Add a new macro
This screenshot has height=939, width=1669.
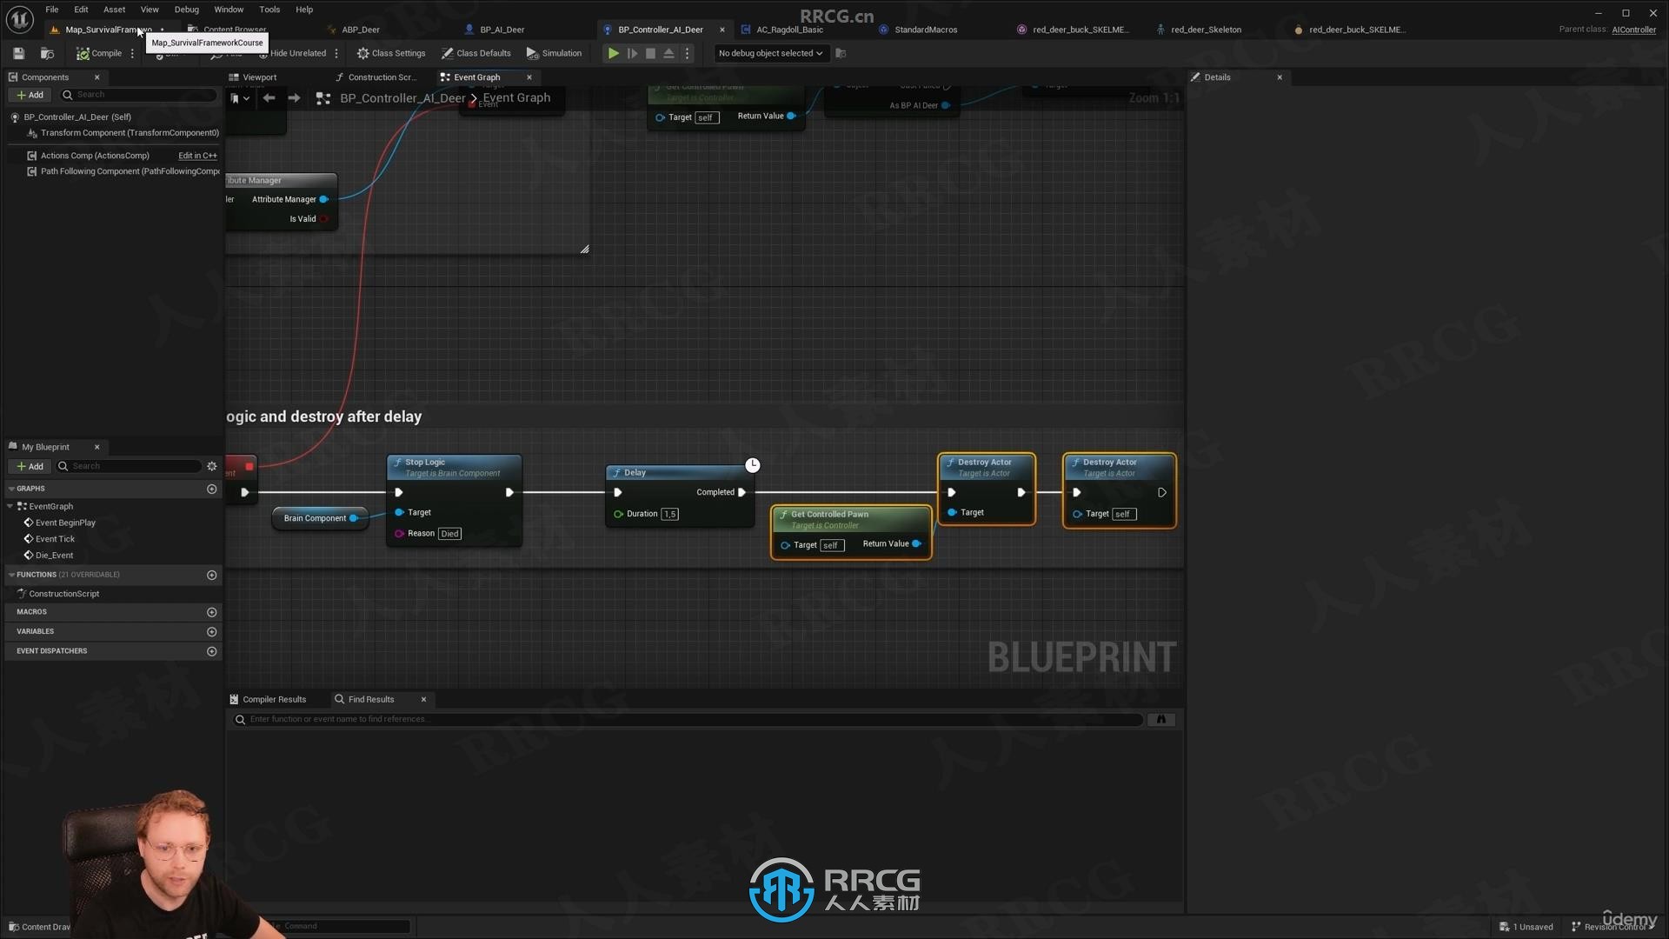[211, 612]
